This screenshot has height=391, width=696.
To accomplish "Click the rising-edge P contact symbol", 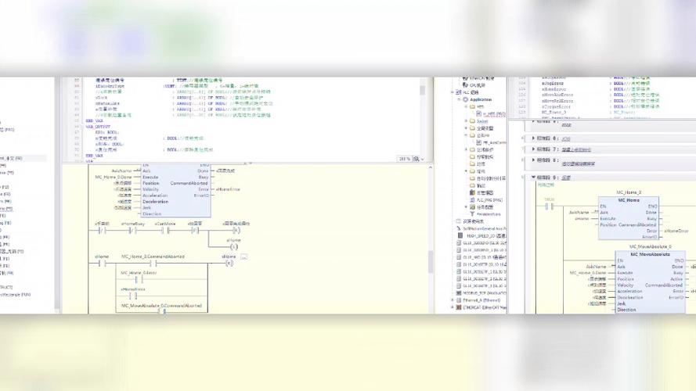I will [195, 231].
